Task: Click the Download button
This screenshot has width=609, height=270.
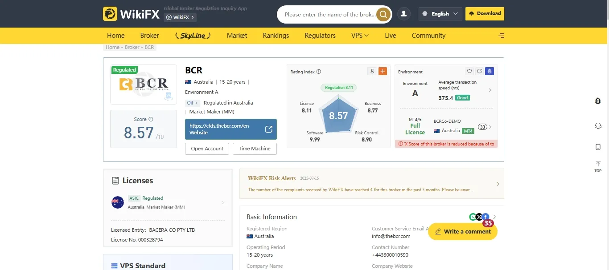Action: (485, 14)
